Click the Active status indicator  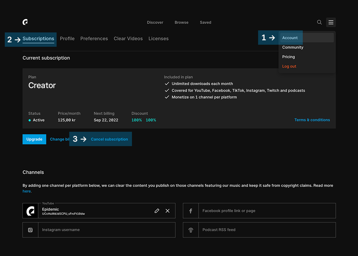click(36, 120)
